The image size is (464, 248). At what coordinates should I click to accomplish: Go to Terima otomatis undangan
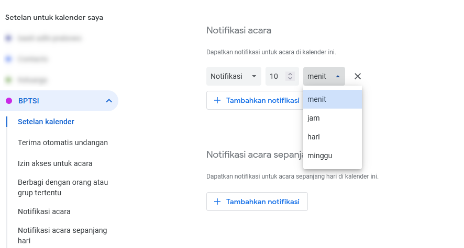pyautogui.click(x=63, y=143)
